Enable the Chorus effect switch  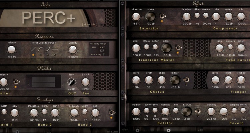(x=187, y=80)
